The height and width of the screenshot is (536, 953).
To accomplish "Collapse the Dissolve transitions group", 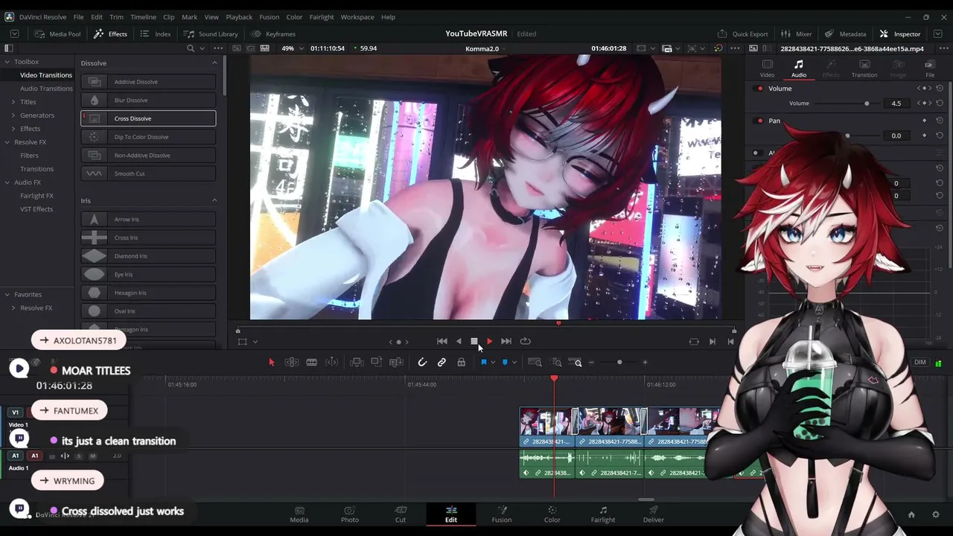I will coord(214,63).
